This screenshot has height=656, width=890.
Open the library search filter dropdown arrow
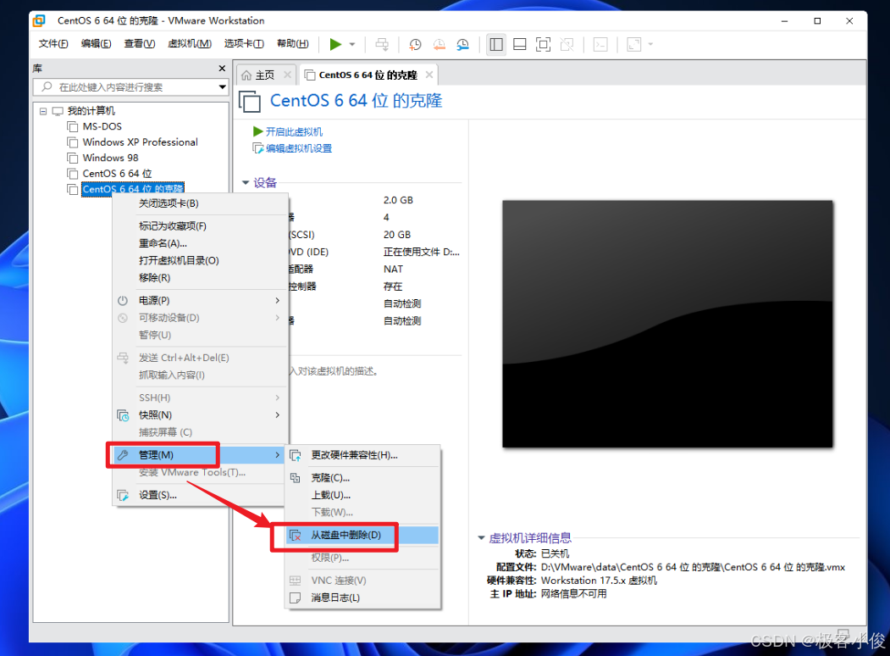(x=223, y=87)
